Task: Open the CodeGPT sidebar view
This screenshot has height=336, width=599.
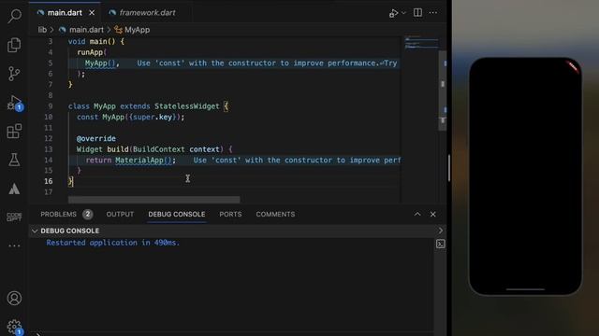Action: 14,217
